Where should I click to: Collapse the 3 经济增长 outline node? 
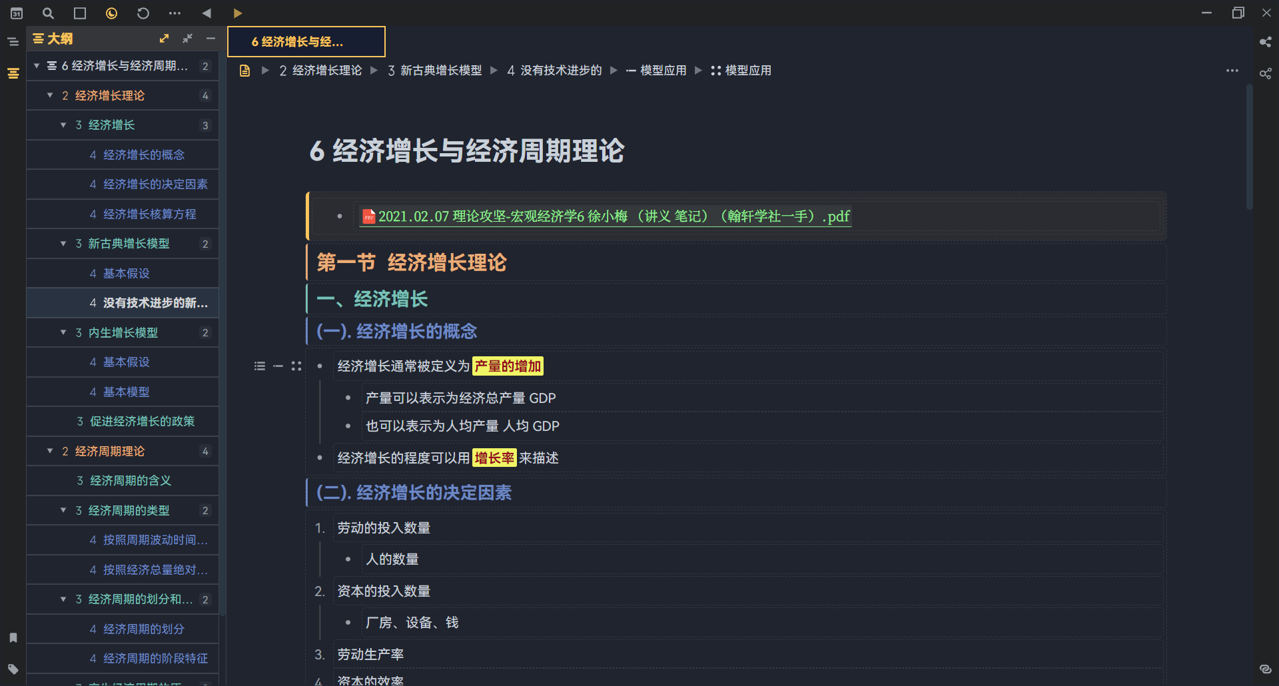(x=63, y=125)
